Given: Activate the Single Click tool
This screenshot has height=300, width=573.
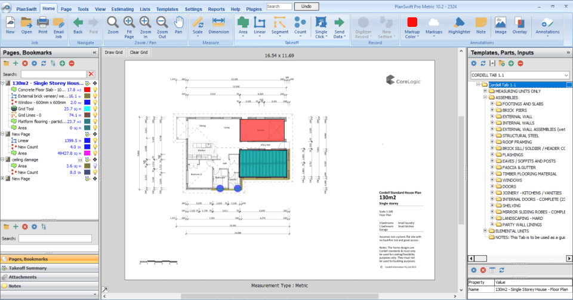Looking at the screenshot, I should (321, 28).
